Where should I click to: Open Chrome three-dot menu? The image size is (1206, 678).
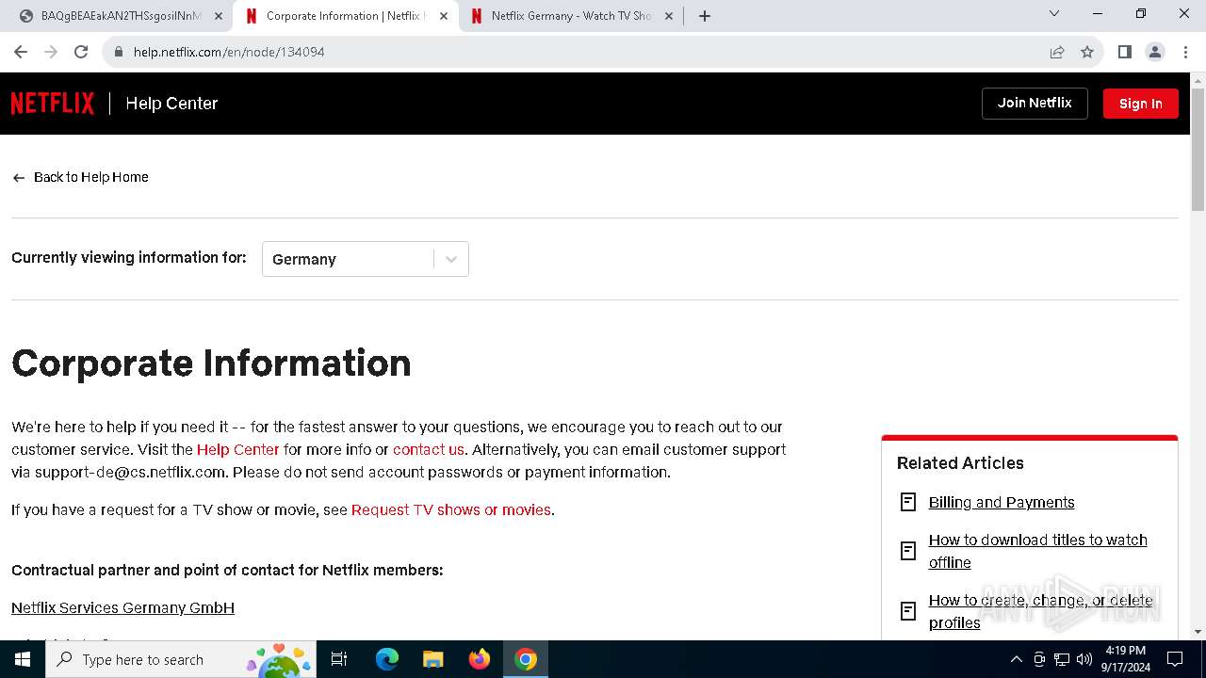(x=1184, y=52)
